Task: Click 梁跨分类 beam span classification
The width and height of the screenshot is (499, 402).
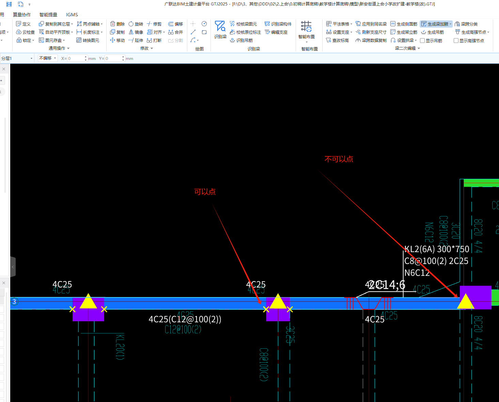Action: 466,24
